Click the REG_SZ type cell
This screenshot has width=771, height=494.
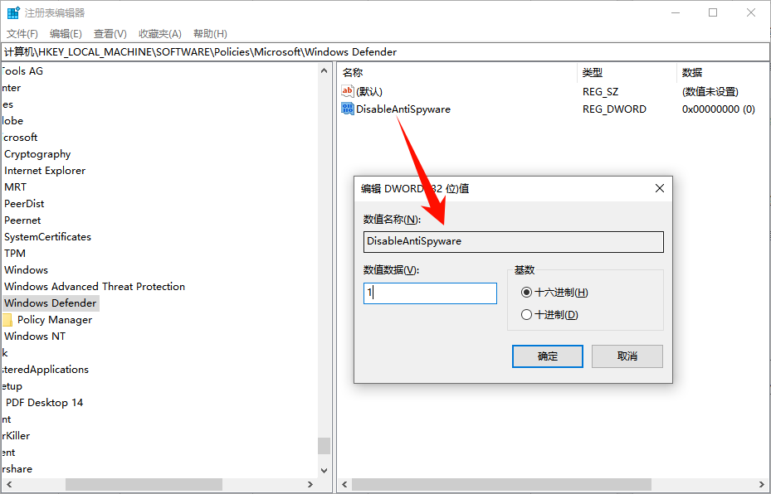coord(600,92)
